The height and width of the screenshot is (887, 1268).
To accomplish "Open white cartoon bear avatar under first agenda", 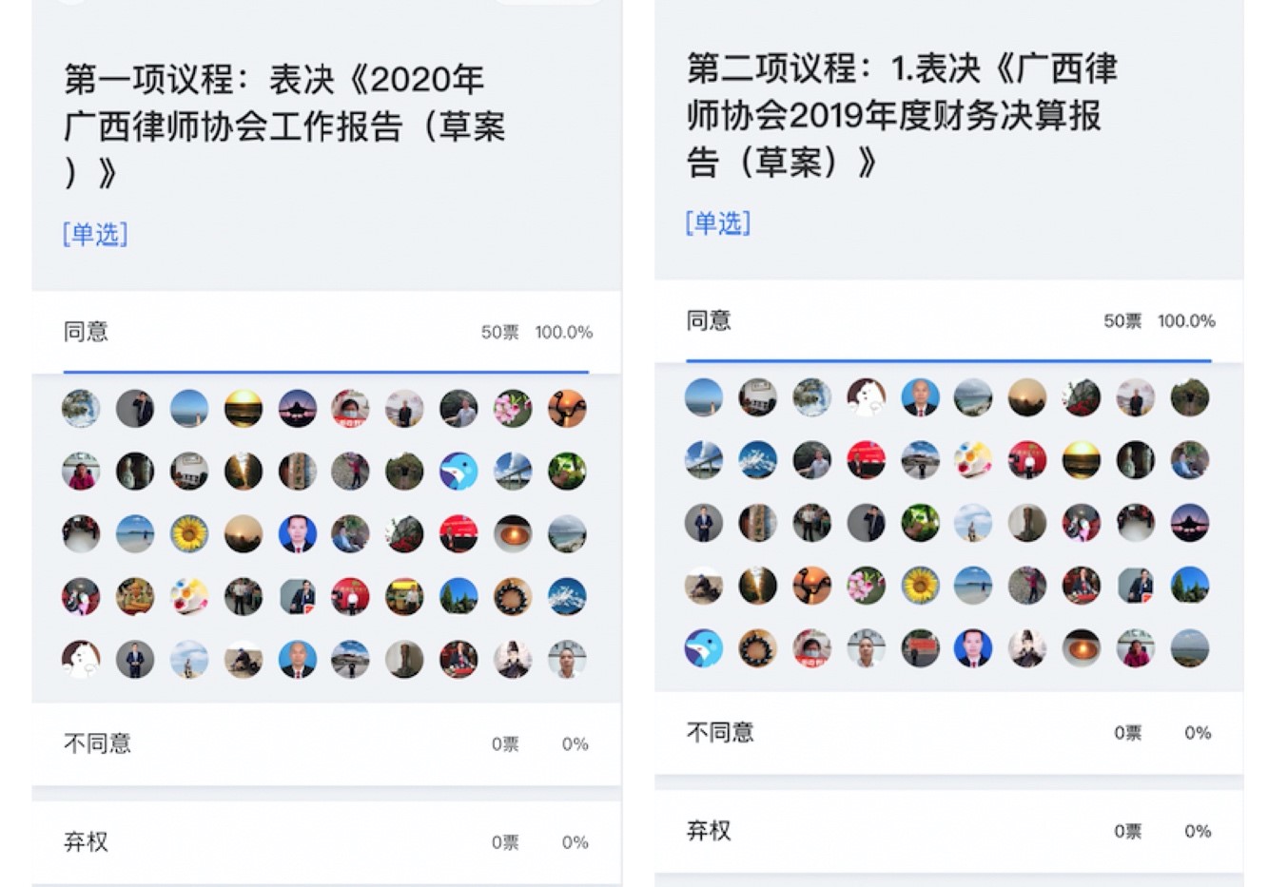I will point(81,659).
